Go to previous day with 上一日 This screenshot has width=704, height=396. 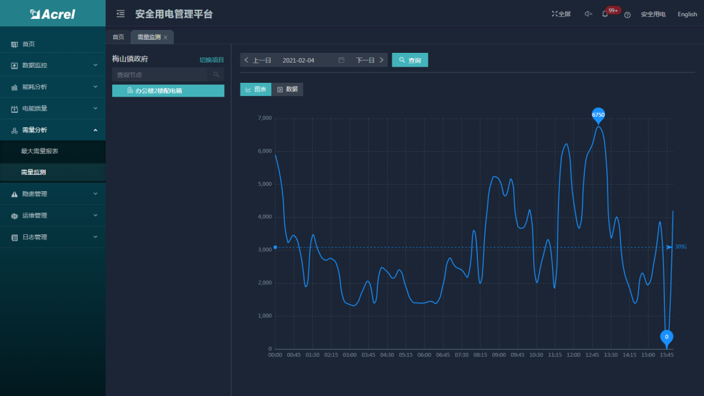[258, 60]
